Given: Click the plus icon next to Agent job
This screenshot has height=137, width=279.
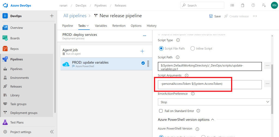Looking at the screenshot, I should (142, 51).
